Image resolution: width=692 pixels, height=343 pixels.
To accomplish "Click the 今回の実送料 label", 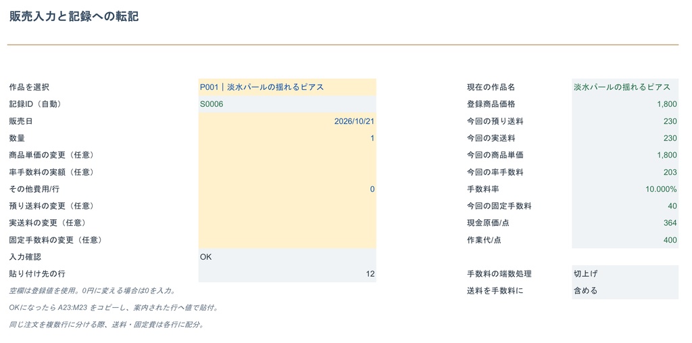I will [491, 138].
